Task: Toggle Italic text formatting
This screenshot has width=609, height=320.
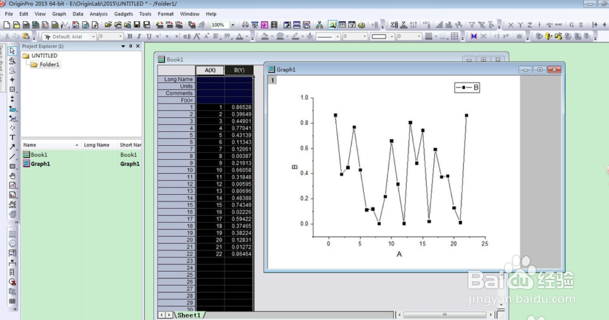Action: click(x=139, y=36)
